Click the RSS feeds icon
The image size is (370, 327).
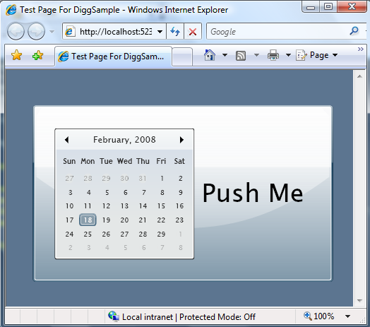point(241,56)
